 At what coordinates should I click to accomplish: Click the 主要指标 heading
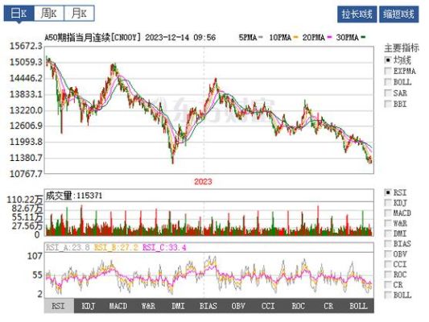[402, 47]
